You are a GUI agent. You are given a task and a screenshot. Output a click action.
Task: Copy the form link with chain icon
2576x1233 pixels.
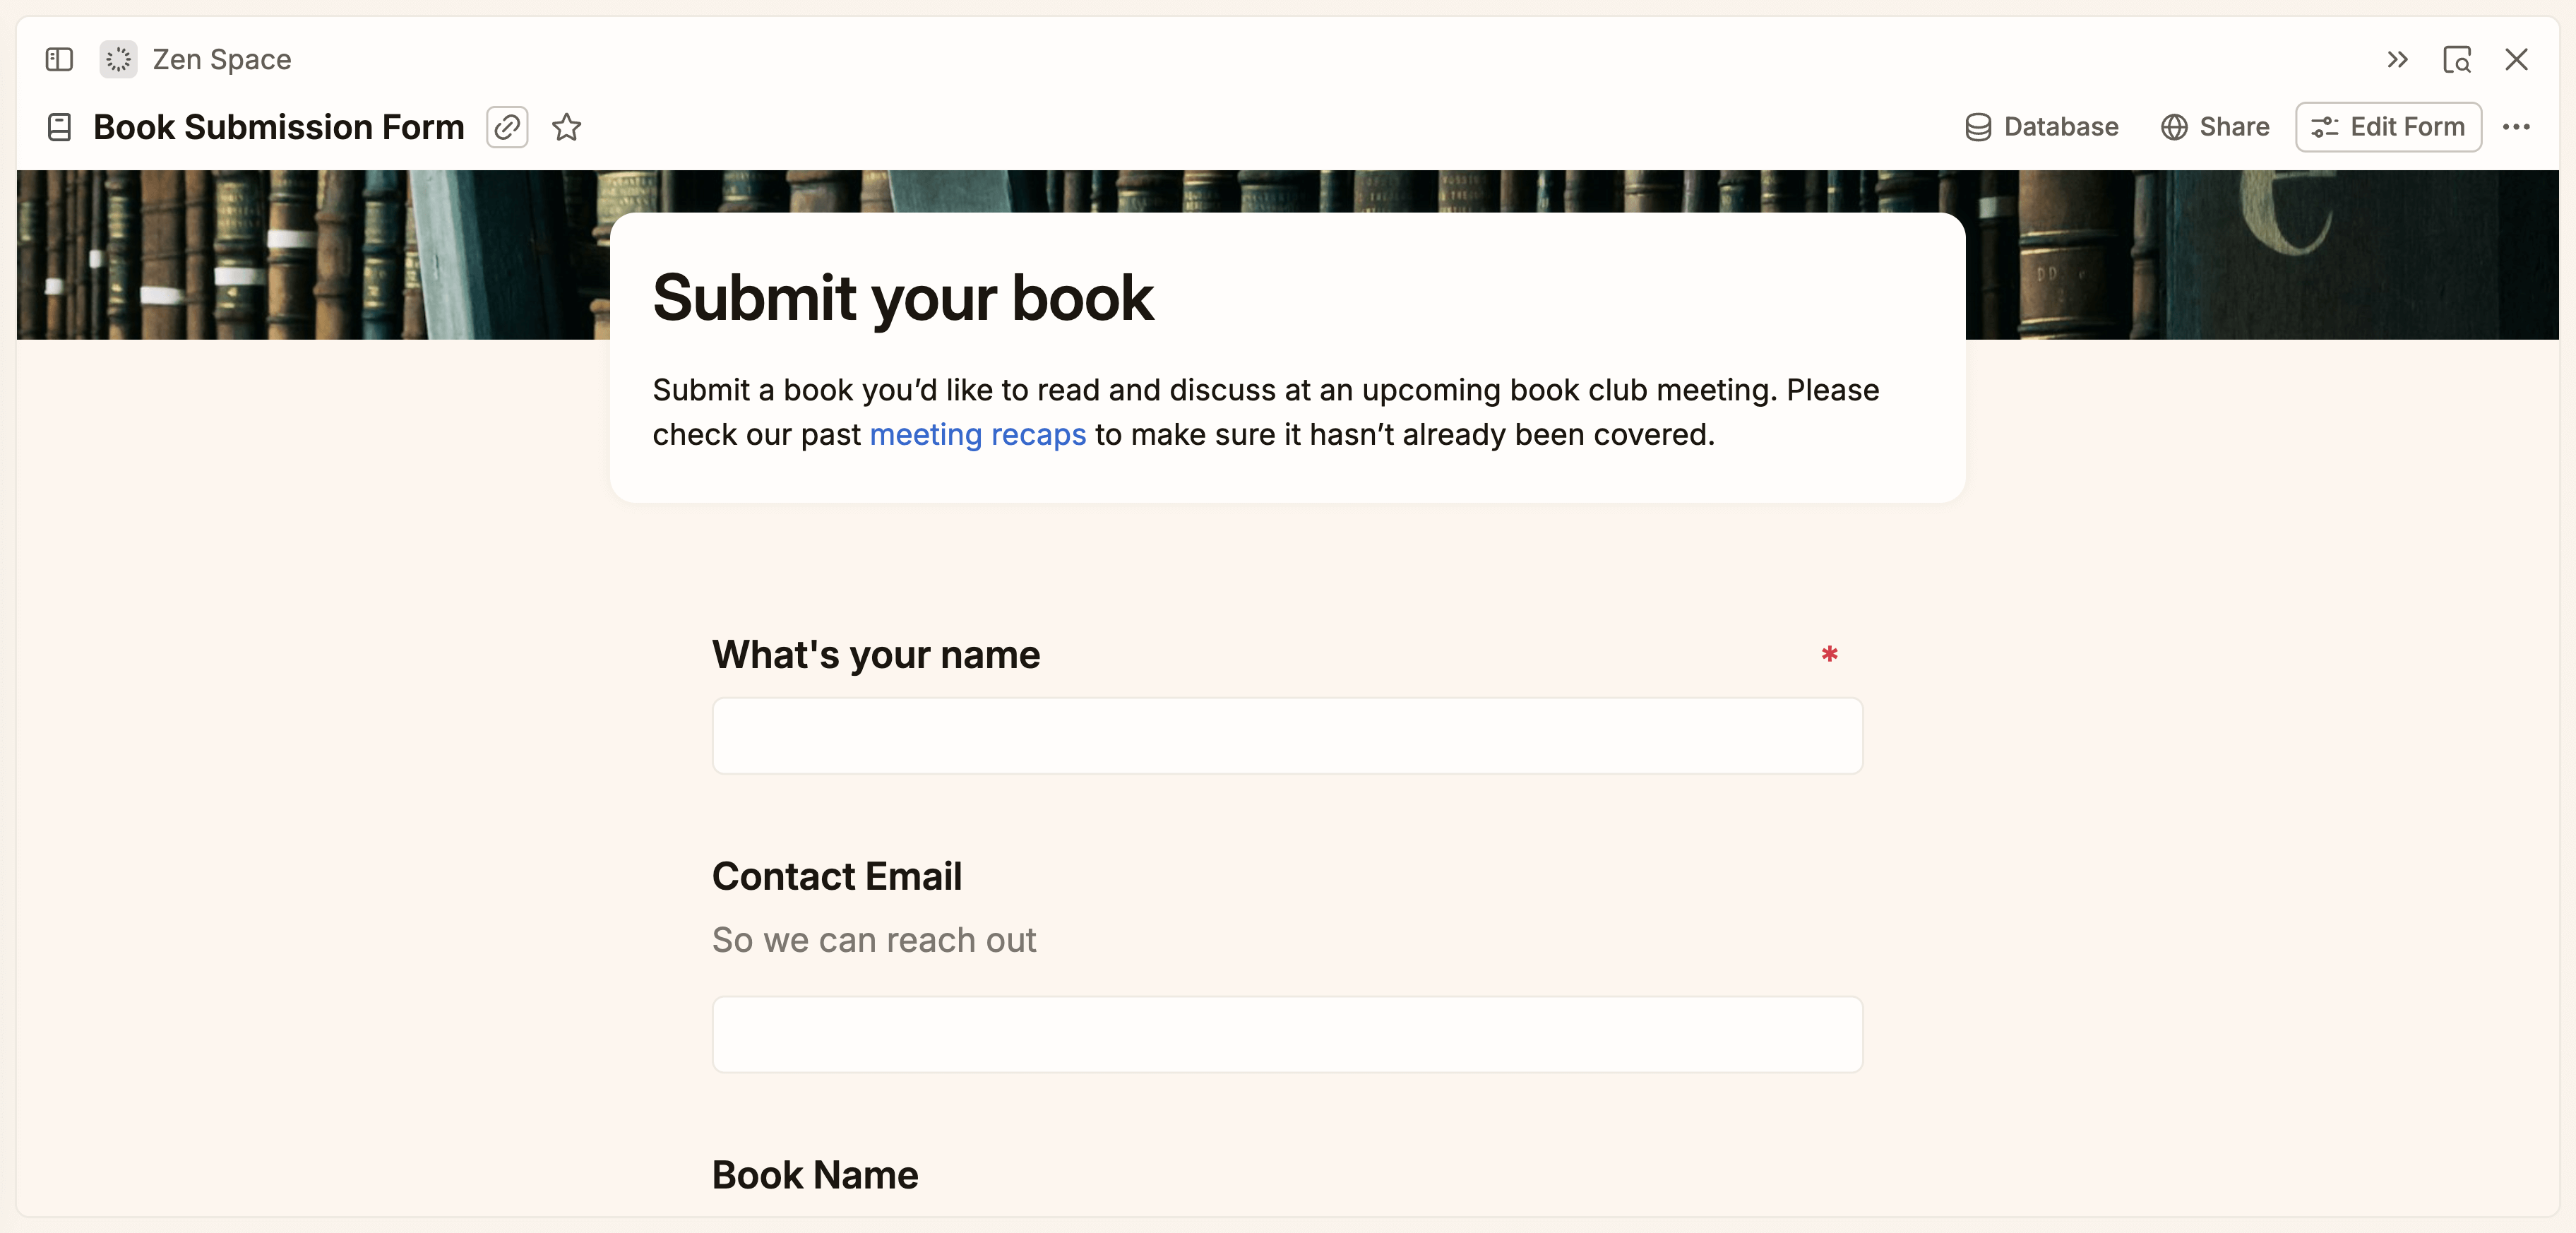[x=507, y=127]
